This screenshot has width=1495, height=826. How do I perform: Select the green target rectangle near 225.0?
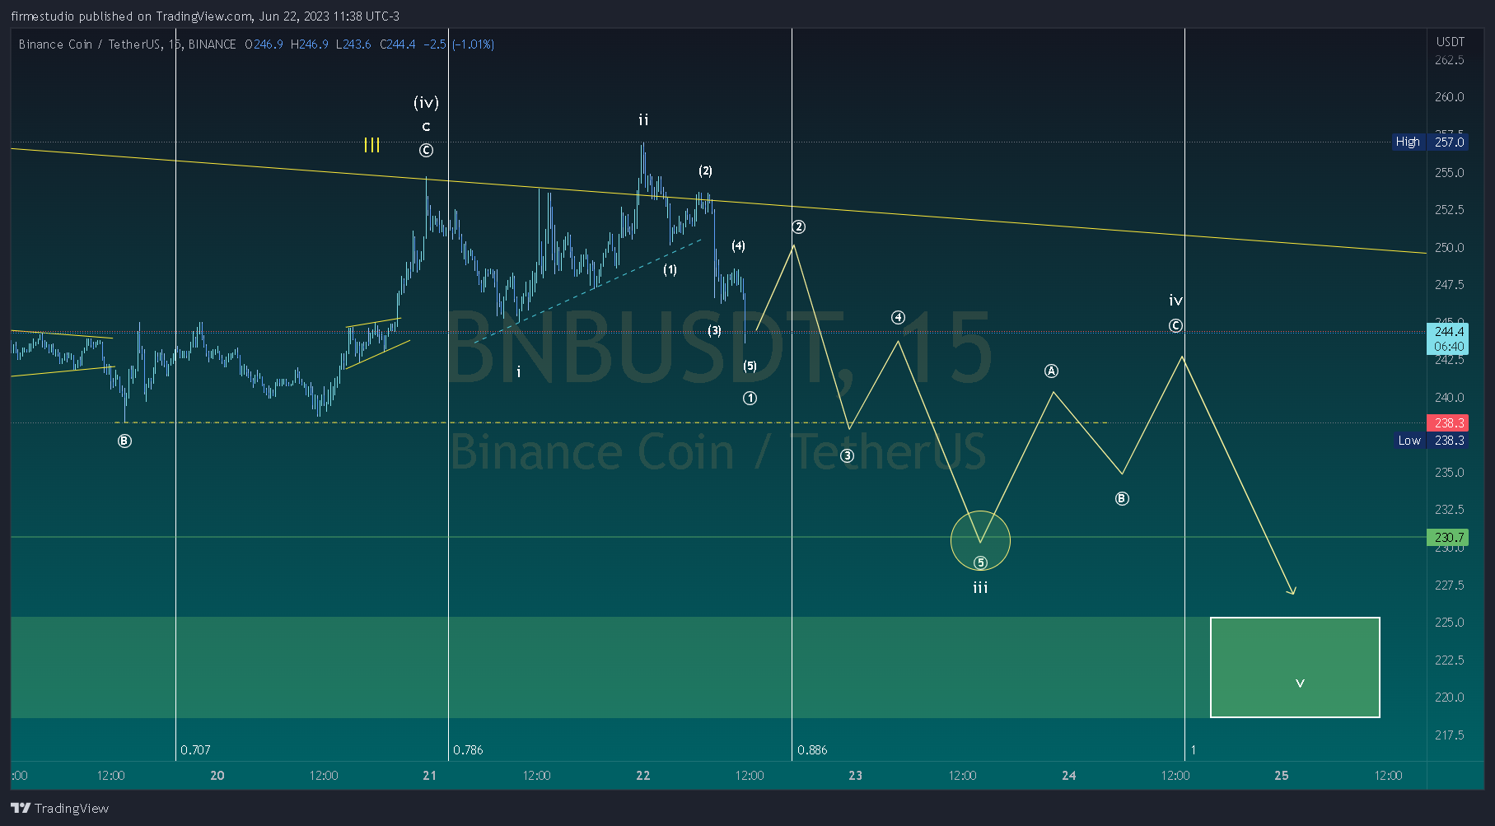coord(1295,667)
